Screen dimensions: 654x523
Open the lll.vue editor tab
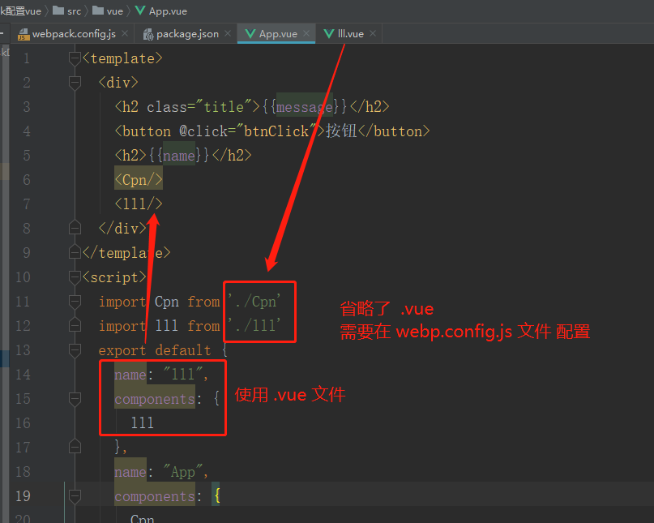(350, 34)
